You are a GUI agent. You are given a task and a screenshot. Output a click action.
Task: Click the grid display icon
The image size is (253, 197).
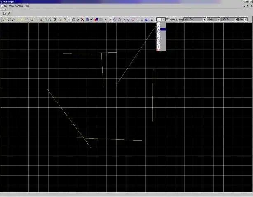[101, 20]
